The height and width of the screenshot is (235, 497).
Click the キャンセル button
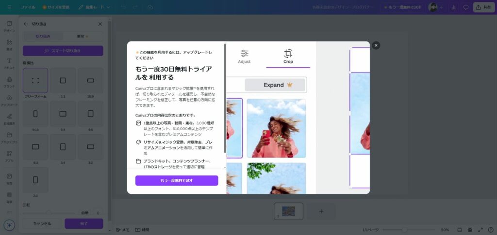pyautogui.click(x=42, y=223)
